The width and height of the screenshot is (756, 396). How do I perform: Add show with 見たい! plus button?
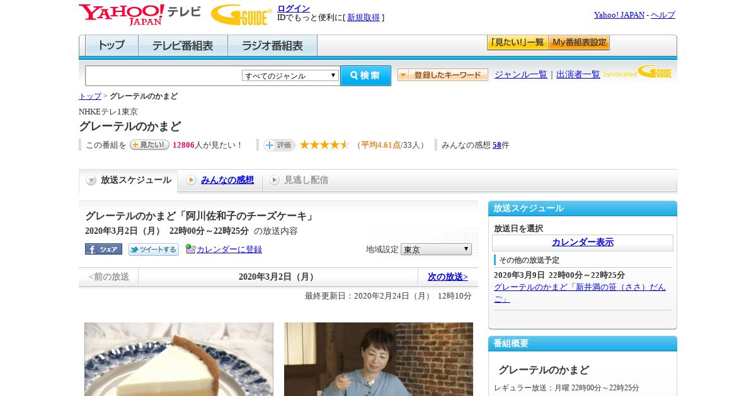[149, 145]
